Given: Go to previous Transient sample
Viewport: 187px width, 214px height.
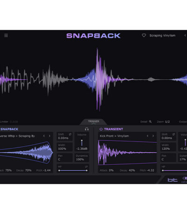Looking at the screenshot, I should 147,136.
